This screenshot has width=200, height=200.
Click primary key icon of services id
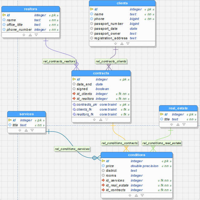pyautogui.click(x=10, y=120)
